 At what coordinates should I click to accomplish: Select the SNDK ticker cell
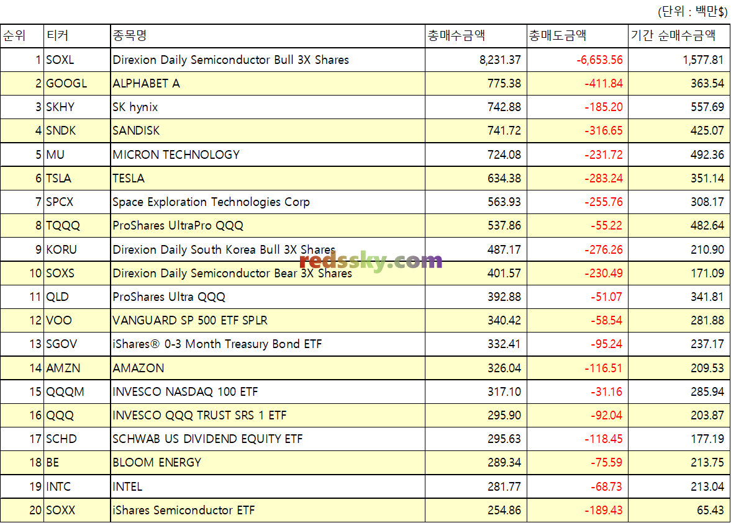coord(77,131)
